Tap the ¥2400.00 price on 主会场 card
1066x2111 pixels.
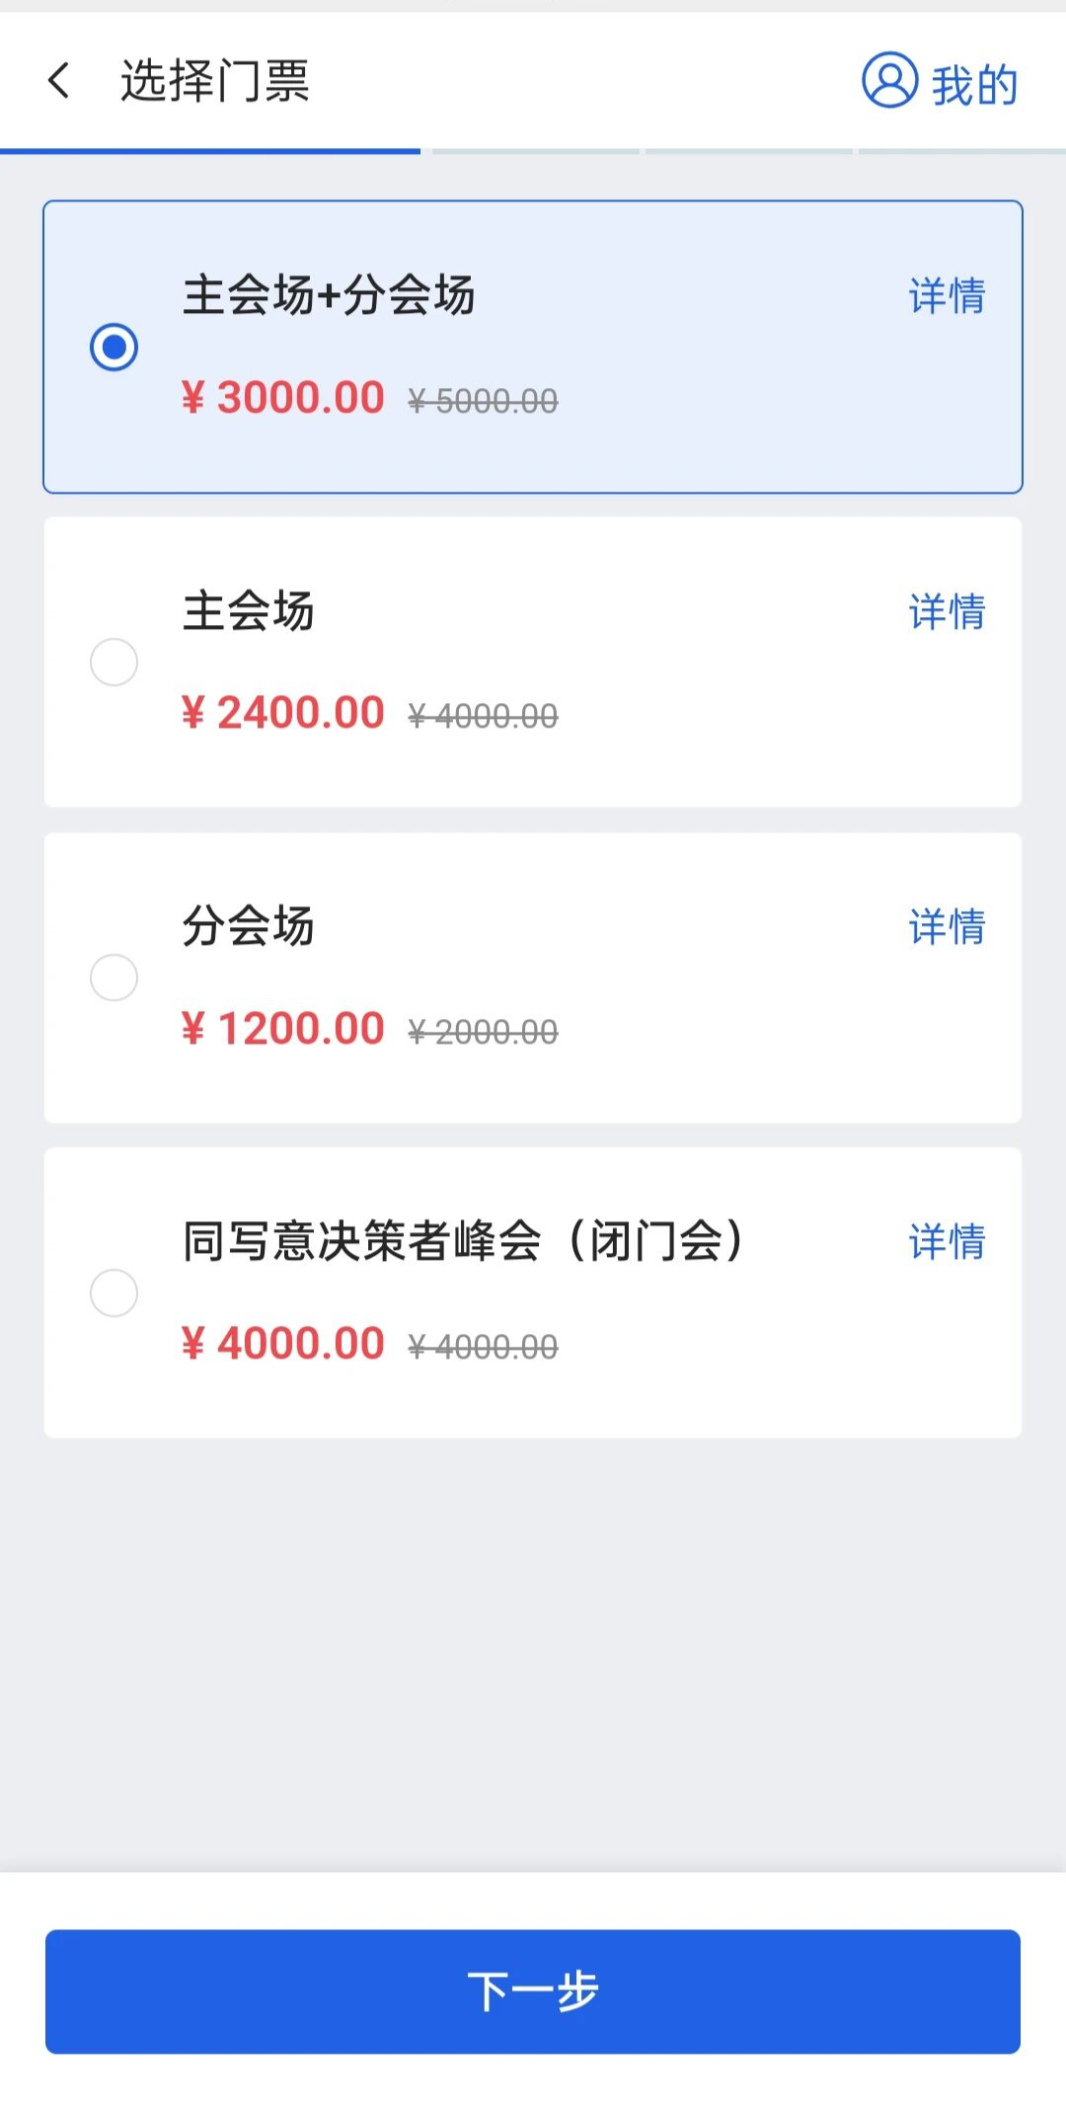tap(283, 713)
